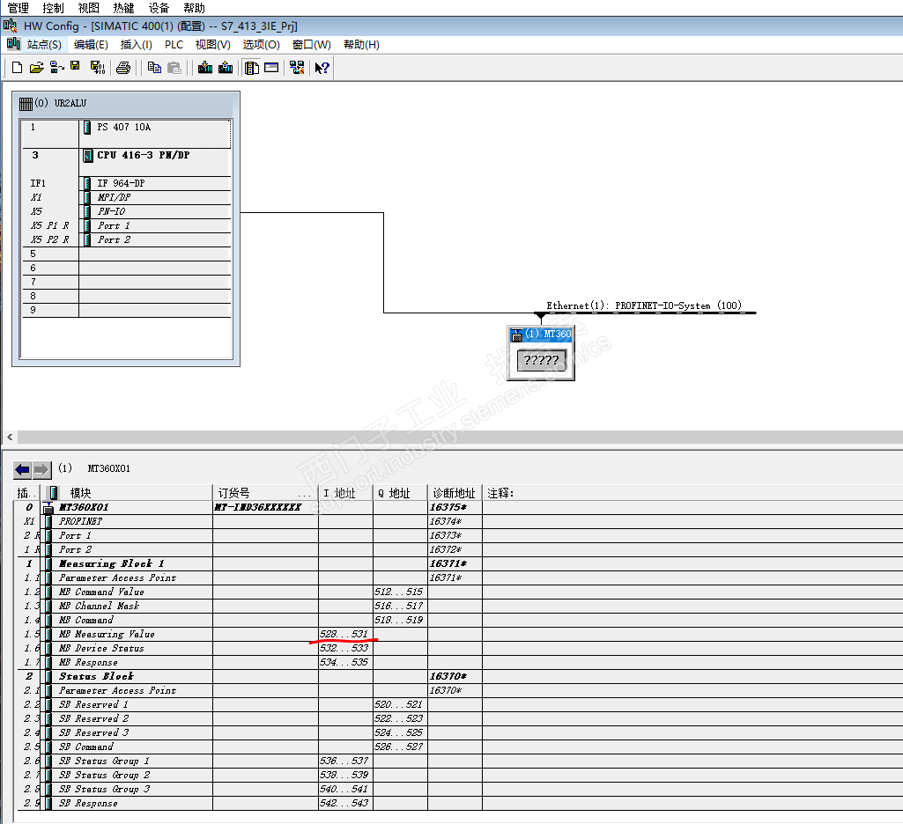Image resolution: width=903 pixels, height=824 pixels.
Task: Save configuration using the floppy disk icon
Action: [x=75, y=67]
